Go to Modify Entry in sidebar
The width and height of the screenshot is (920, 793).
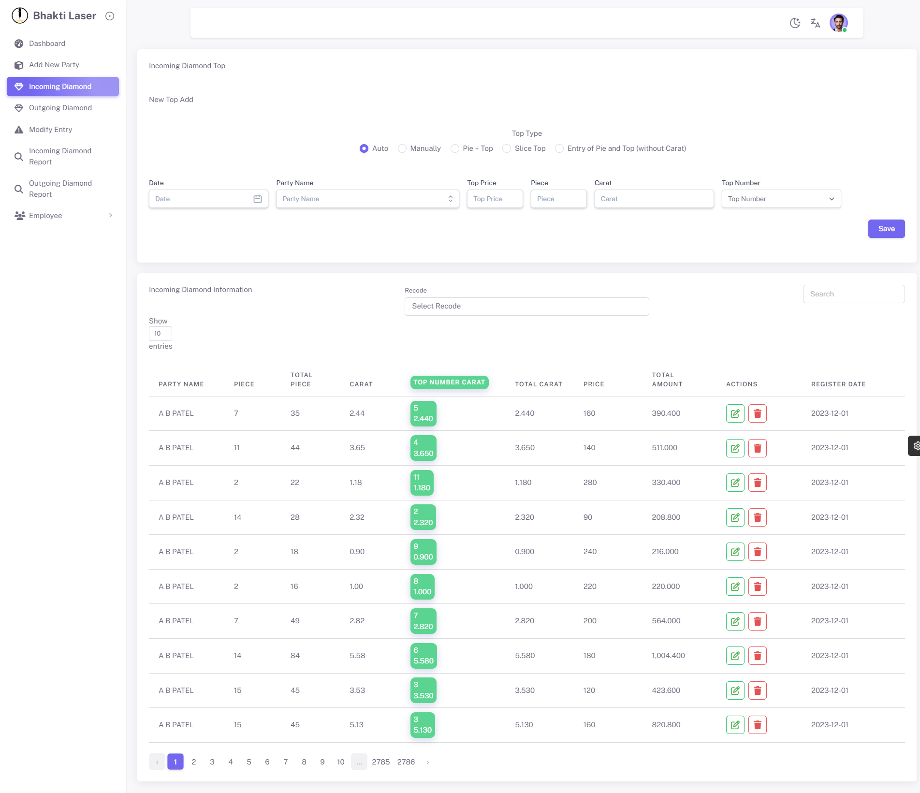51,130
